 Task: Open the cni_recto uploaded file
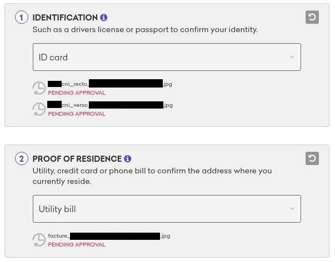pyautogui.click(x=110, y=84)
